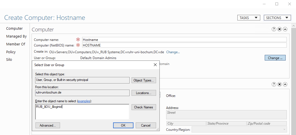
Task: Click the vertical scrollbar up arrow
Action: click(x=293, y=25)
